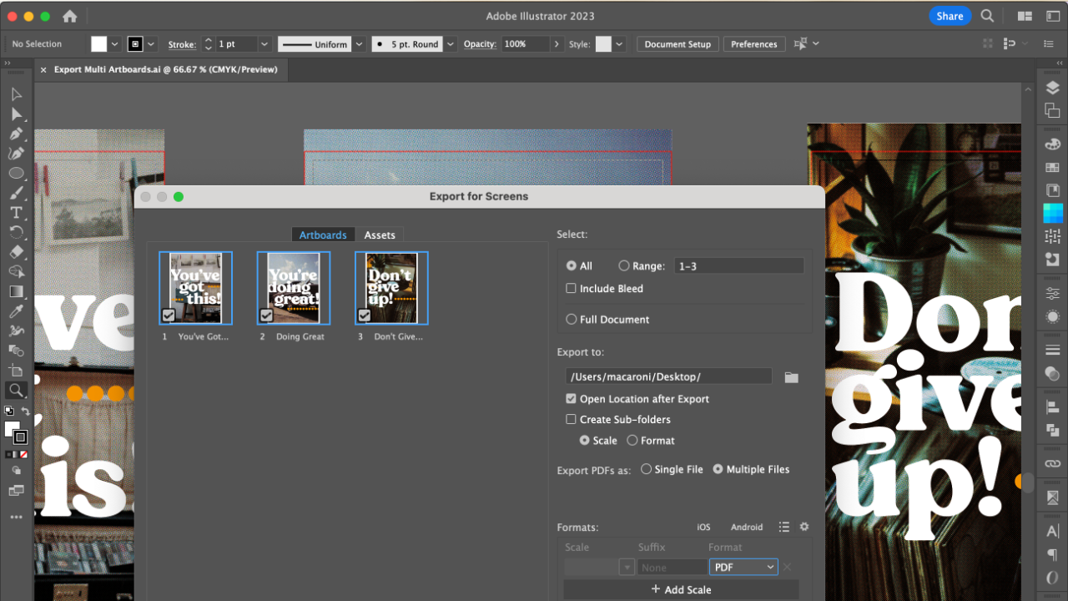
Task: Select the Direct Selection tool
Action: click(x=16, y=114)
